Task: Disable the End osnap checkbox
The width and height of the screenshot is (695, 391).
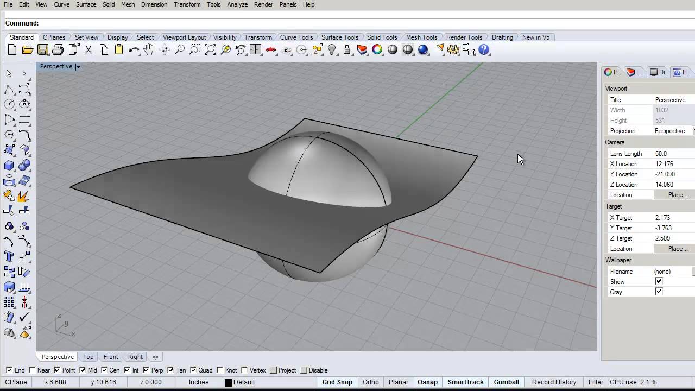Action: pos(9,370)
